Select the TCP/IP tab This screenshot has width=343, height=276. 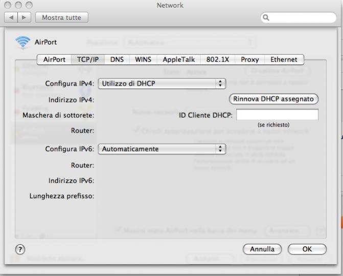click(x=88, y=59)
